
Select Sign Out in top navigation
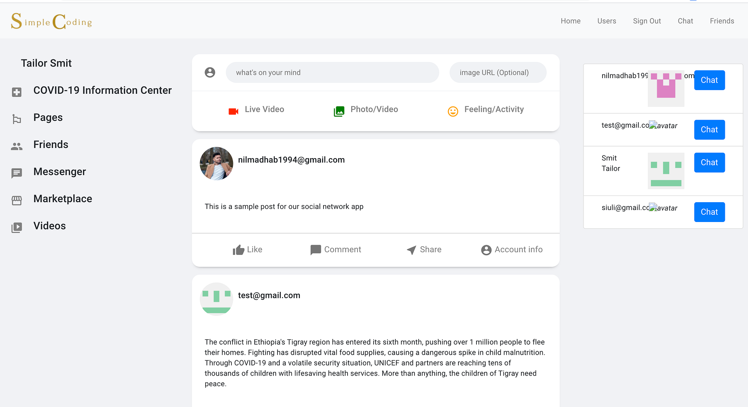(647, 21)
